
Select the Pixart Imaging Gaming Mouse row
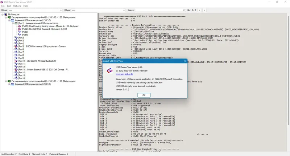click(x=50, y=26)
